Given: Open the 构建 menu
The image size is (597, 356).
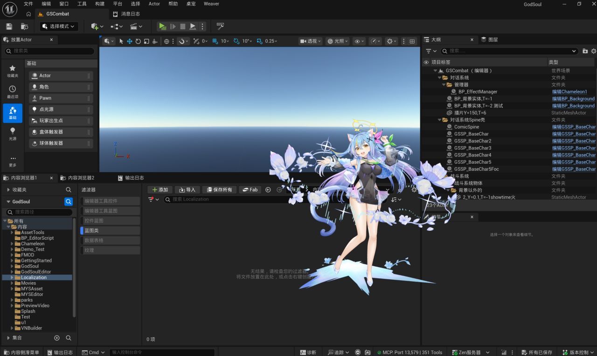Looking at the screenshot, I should coord(100,4).
